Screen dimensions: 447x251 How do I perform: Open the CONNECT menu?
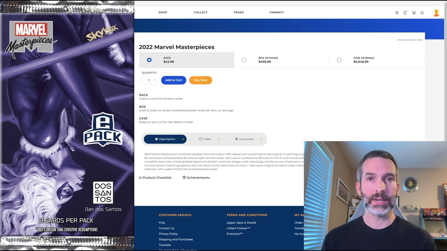[277, 13]
